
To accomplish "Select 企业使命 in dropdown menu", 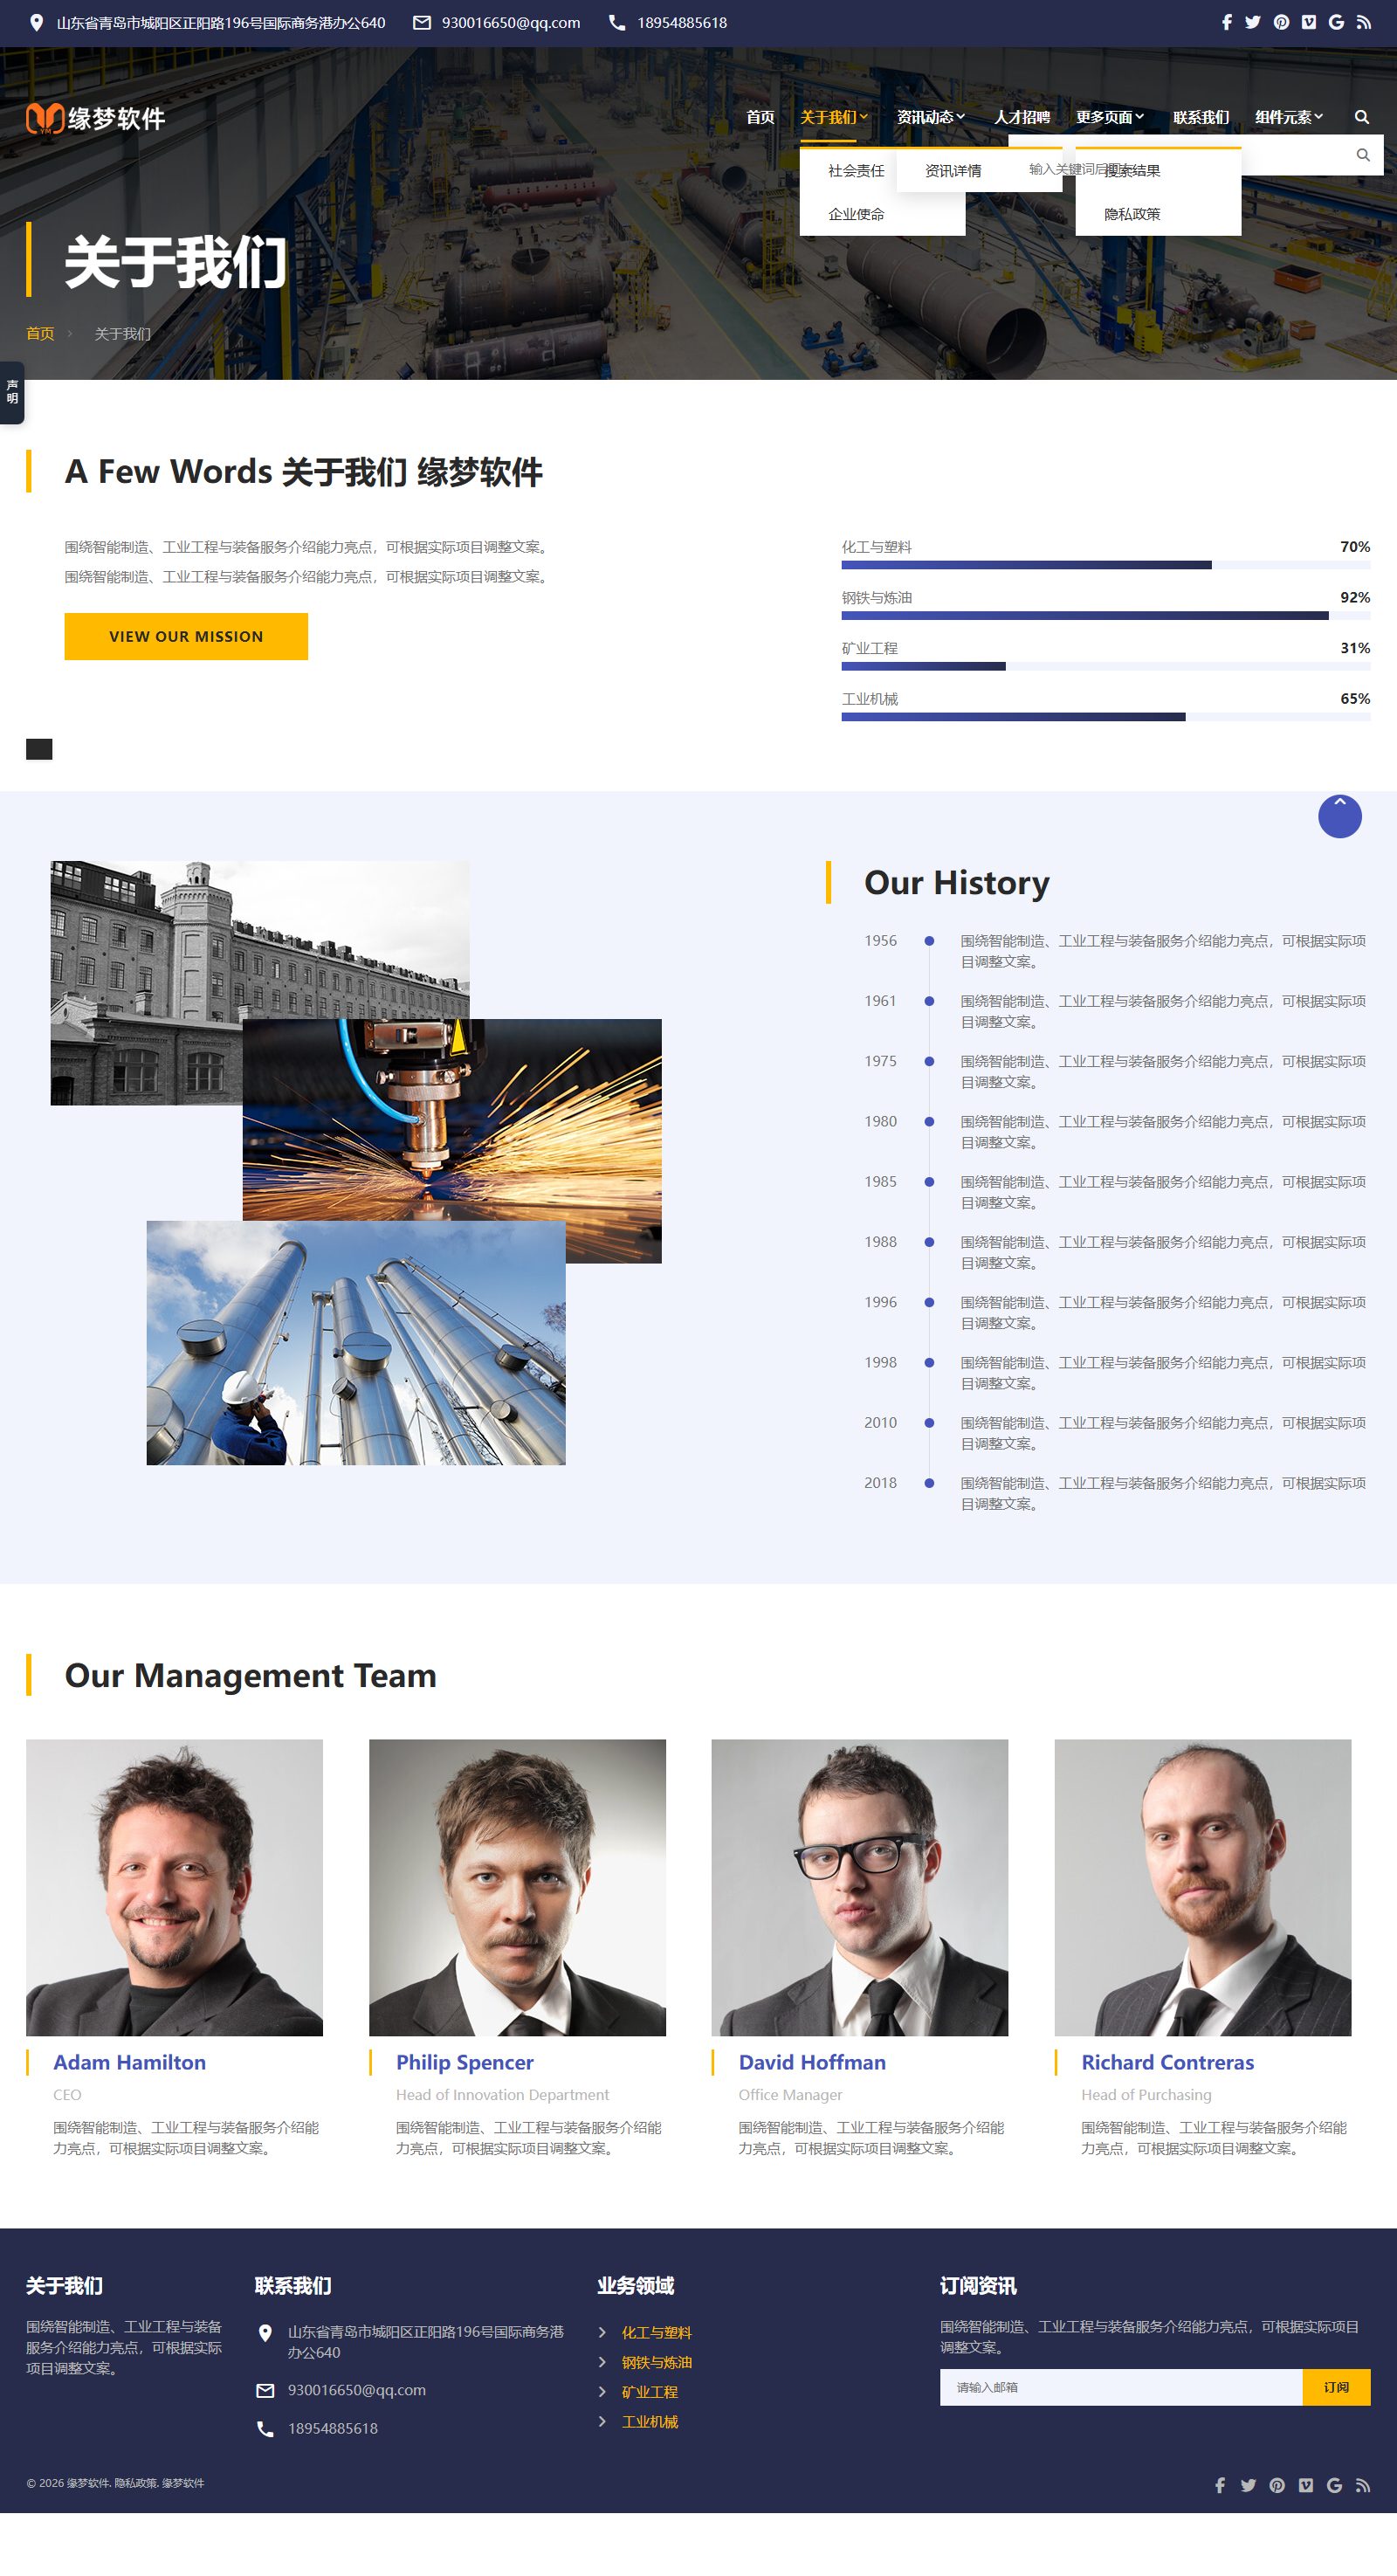I will [856, 214].
